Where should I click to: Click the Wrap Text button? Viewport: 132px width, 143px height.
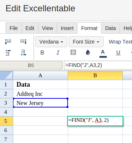tap(120, 42)
